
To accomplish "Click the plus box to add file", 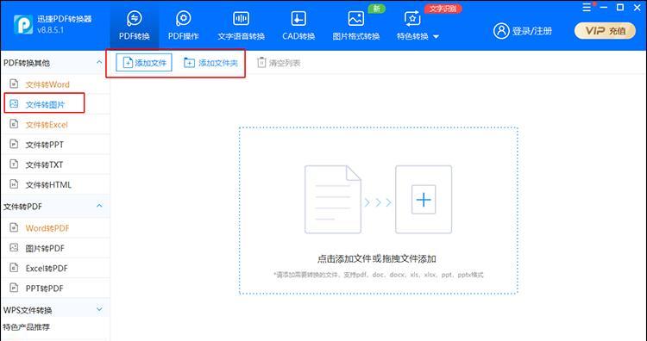I will 424,200.
